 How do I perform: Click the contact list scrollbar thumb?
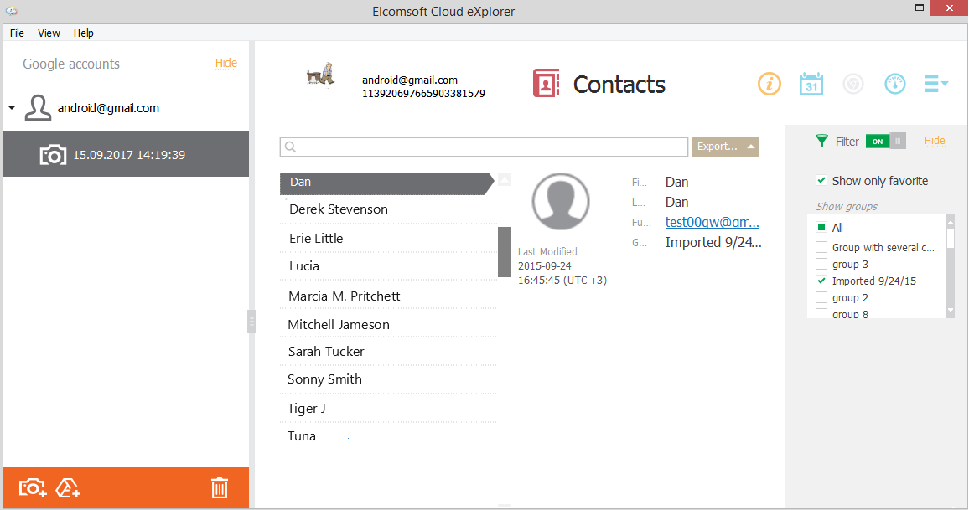pyautogui.click(x=505, y=251)
